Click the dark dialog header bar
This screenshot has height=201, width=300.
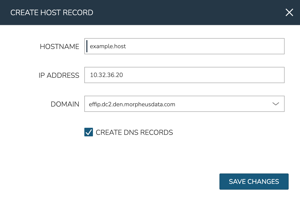pos(177,12)
